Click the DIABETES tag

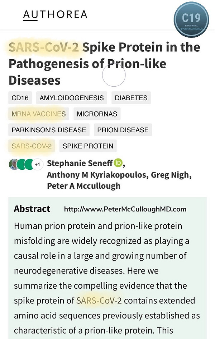[131, 98]
